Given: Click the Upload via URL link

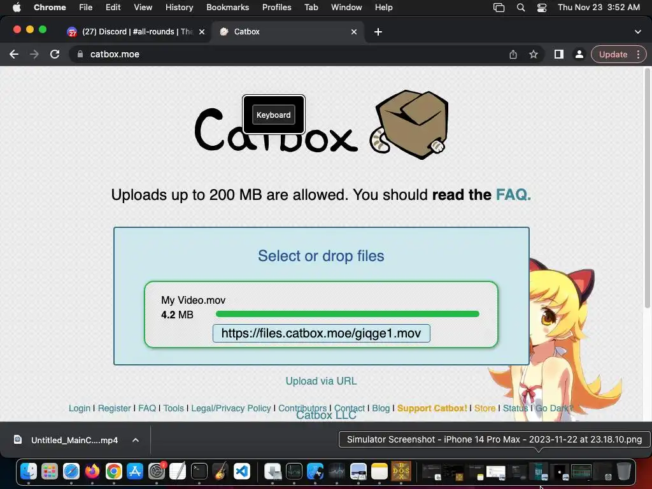Looking at the screenshot, I should (321, 381).
